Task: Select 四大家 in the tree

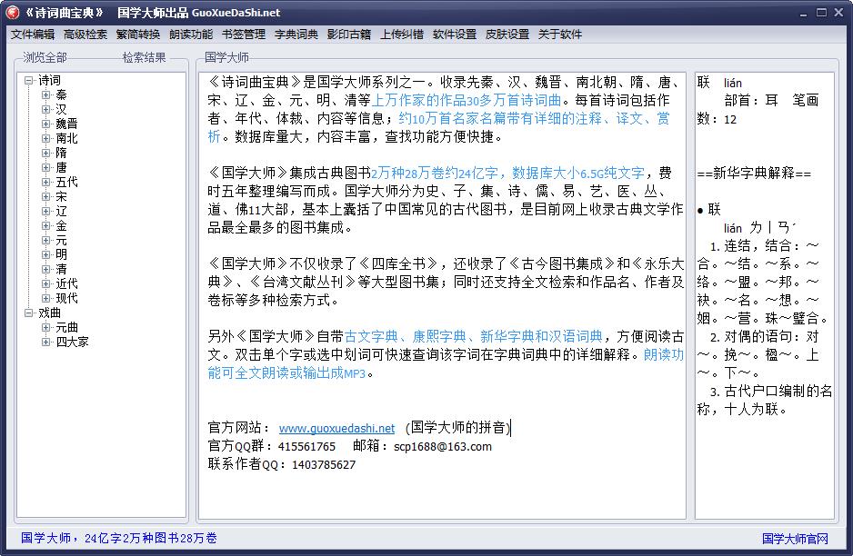Action: [x=72, y=343]
